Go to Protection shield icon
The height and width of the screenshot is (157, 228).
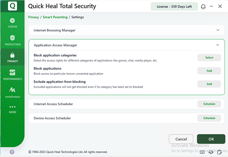(12, 40)
